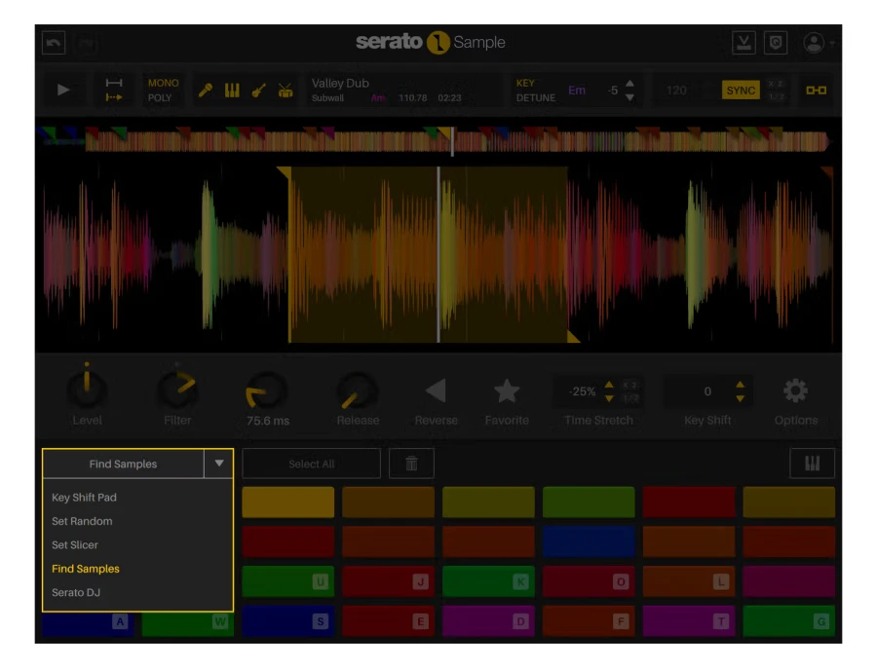This screenshot has width=877, height=668.
Task: Trigger the green pad labeled G
Action: [788, 620]
